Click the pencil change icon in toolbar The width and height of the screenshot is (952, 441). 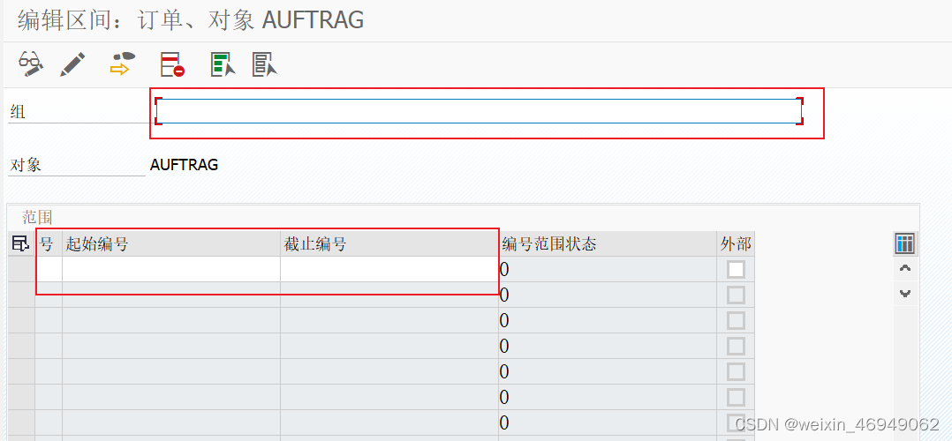(x=72, y=64)
